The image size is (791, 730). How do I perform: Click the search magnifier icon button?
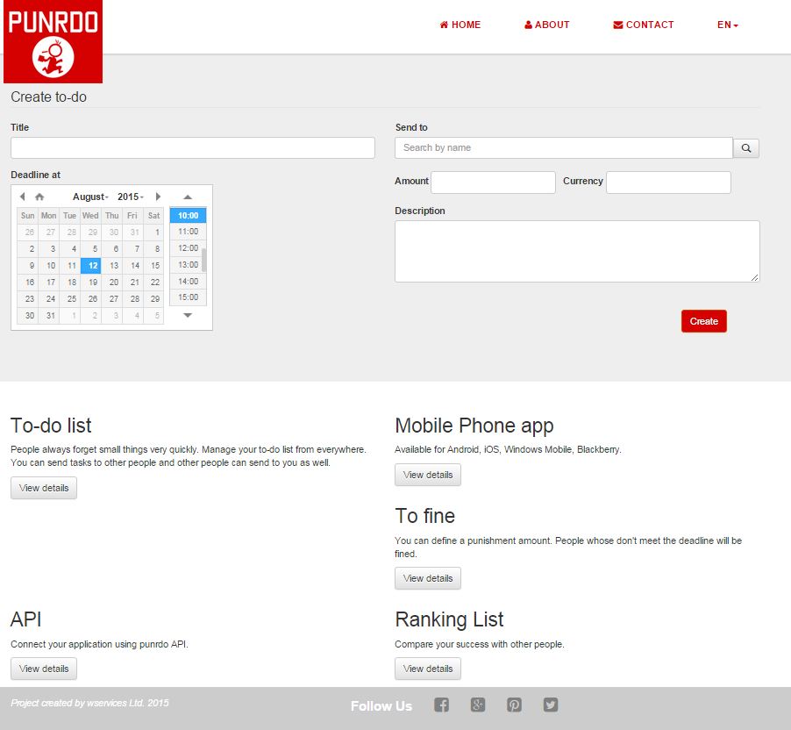click(x=746, y=148)
